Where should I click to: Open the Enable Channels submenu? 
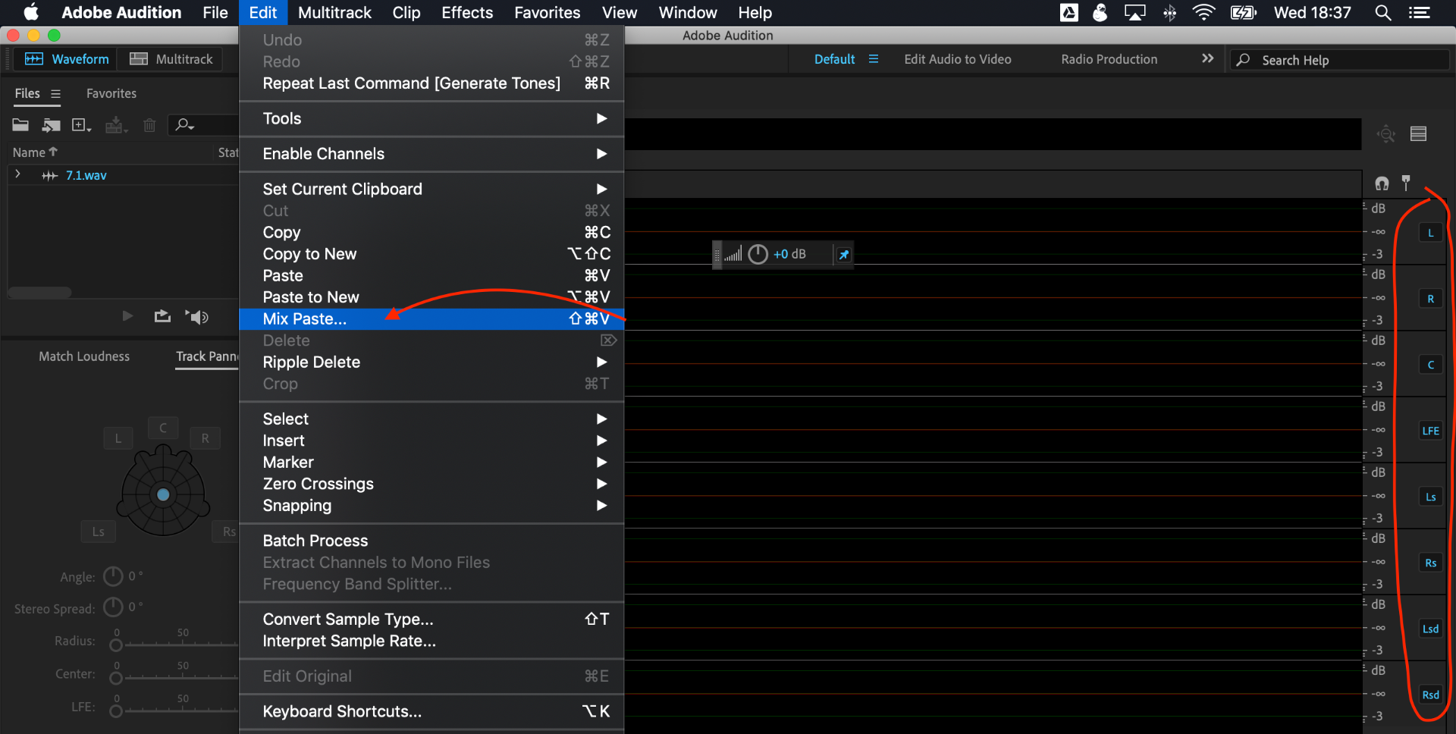[431, 154]
